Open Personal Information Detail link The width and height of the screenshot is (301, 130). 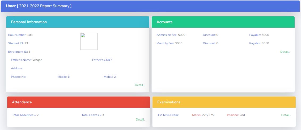(139, 85)
